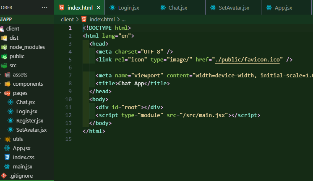The image size is (313, 181).
Task: Click the src folder icon
Action: point(4,66)
